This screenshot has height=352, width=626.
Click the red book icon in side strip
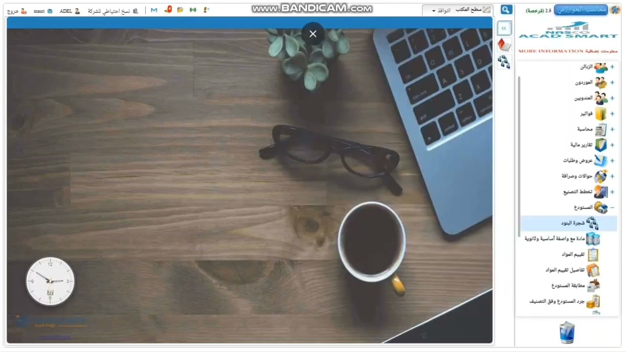[x=504, y=45]
